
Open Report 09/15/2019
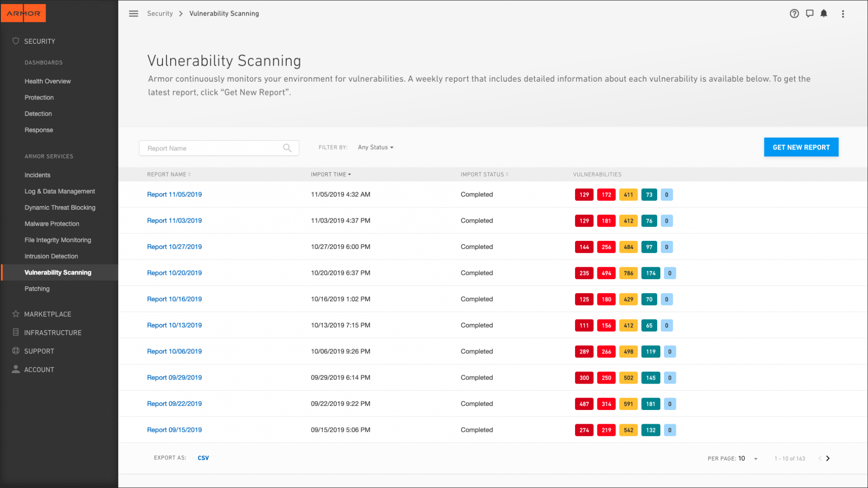coord(174,430)
